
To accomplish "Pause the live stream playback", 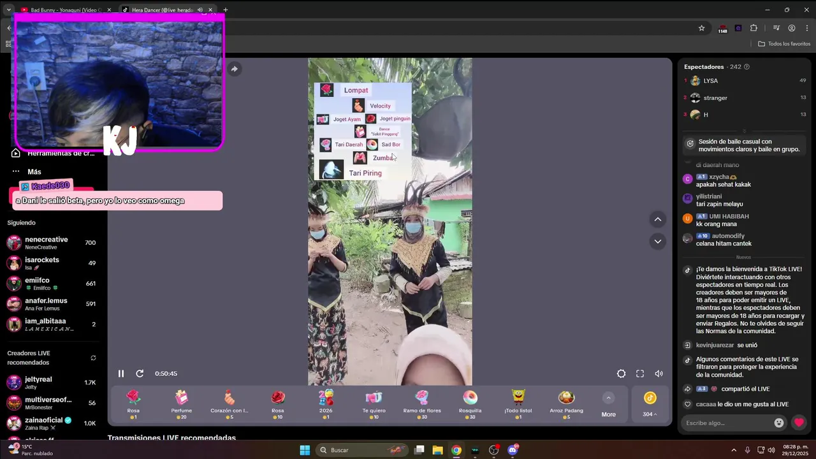I will [x=121, y=374].
